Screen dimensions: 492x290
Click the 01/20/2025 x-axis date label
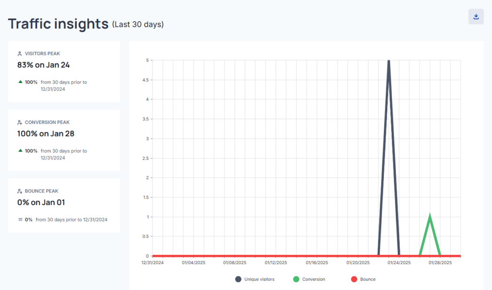point(358,263)
